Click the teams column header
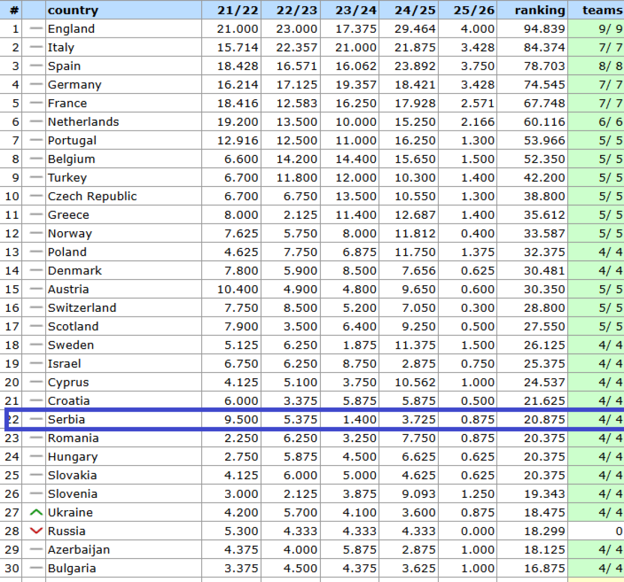 (x=602, y=10)
